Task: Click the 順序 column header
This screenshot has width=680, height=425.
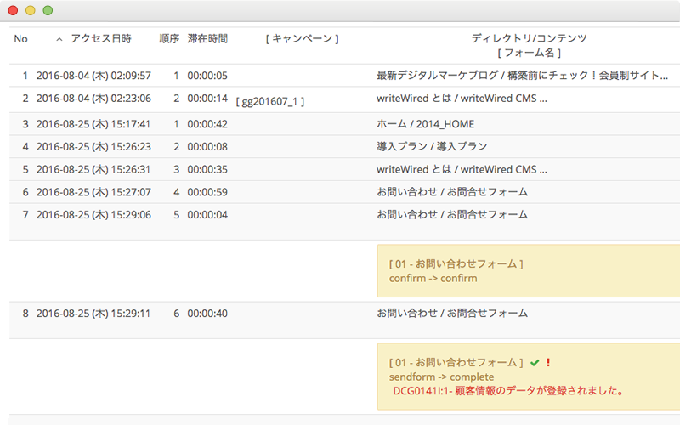Action: [169, 38]
